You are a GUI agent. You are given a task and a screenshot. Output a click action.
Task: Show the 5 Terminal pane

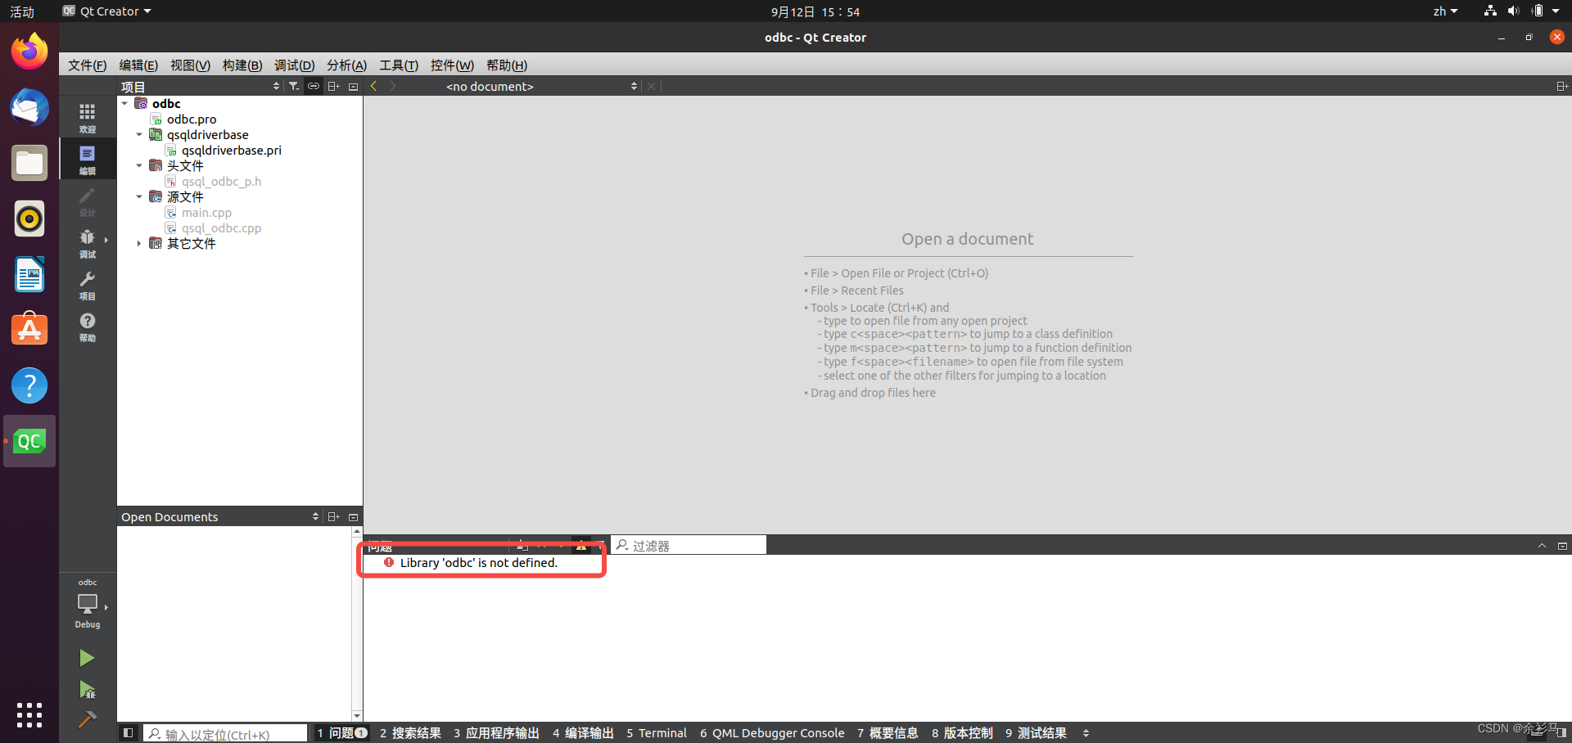click(x=657, y=733)
